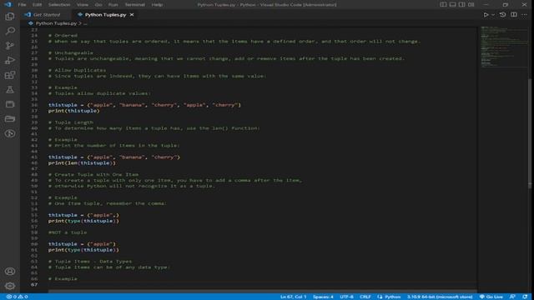Screen dimensions: 534x300
Task: Expand the run button dropdown arrow
Action: (493, 15)
